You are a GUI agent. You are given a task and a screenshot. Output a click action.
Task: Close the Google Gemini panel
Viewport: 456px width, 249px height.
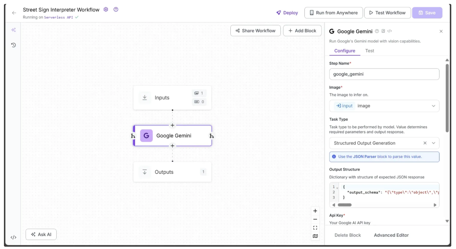[x=441, y=32]
